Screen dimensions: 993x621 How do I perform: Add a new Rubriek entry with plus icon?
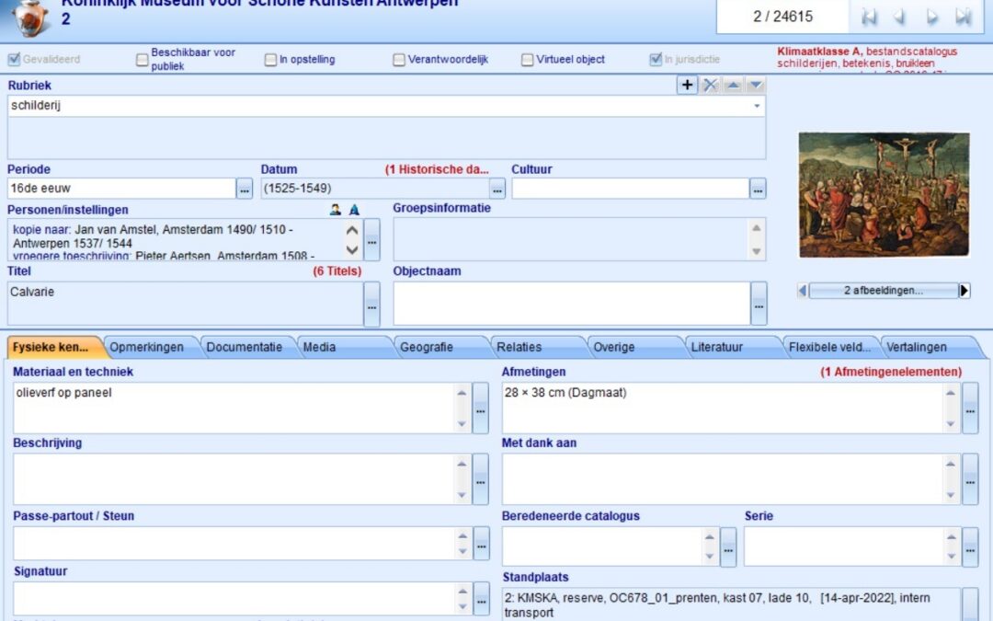point(687,85)
